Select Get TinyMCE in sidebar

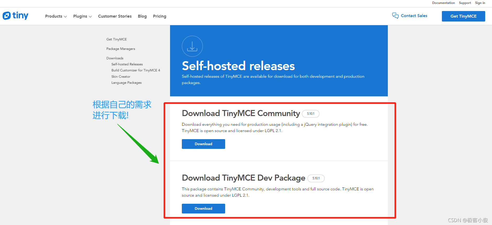(x=117, y=39)
